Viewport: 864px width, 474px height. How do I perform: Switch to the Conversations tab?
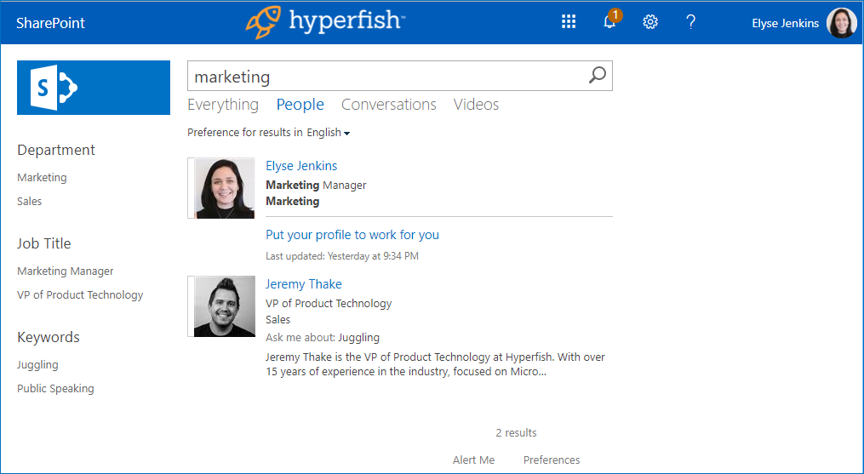388,104
